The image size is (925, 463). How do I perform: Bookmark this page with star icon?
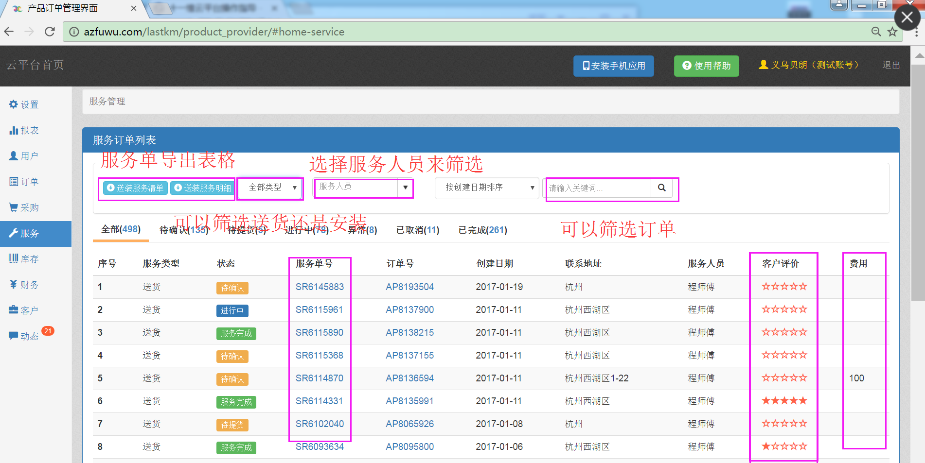(892, 32)
